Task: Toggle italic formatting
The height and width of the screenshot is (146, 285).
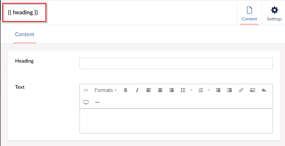Action: click(137, 90)
